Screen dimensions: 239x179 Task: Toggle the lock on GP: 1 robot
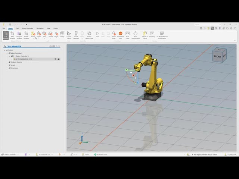tap(59, 59)
